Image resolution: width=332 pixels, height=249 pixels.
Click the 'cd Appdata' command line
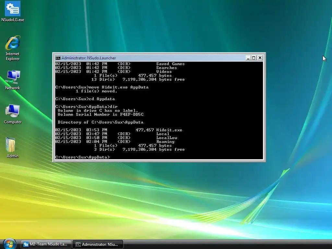85,99
